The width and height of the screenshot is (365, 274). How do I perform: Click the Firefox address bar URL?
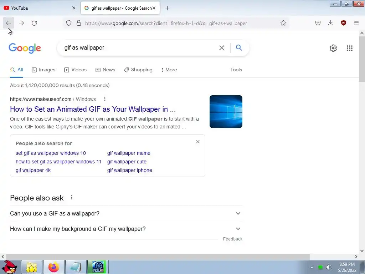pyautogui.click(x=166, y=23)
